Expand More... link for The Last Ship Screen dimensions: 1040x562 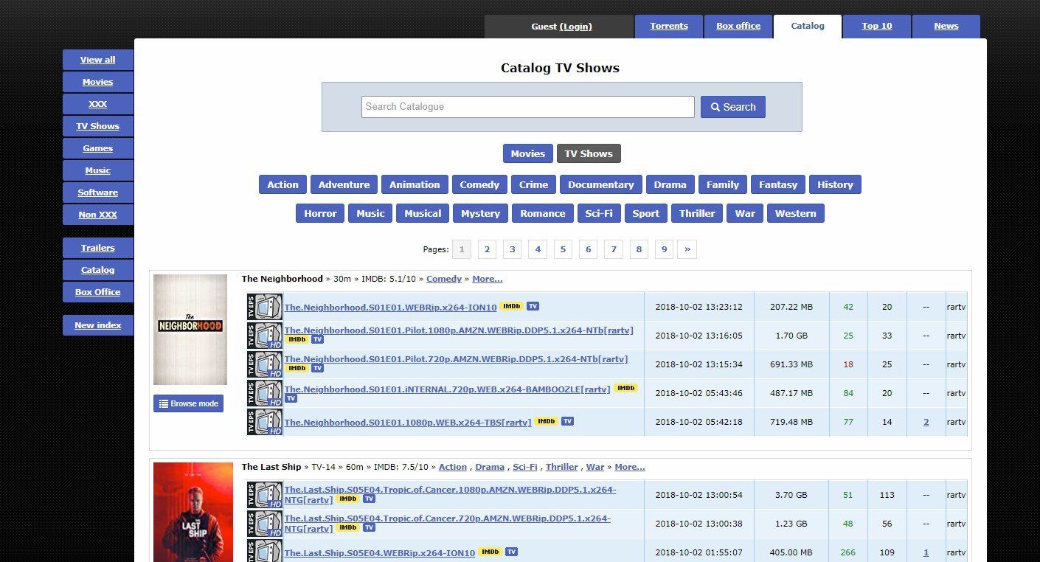(630, 467)
